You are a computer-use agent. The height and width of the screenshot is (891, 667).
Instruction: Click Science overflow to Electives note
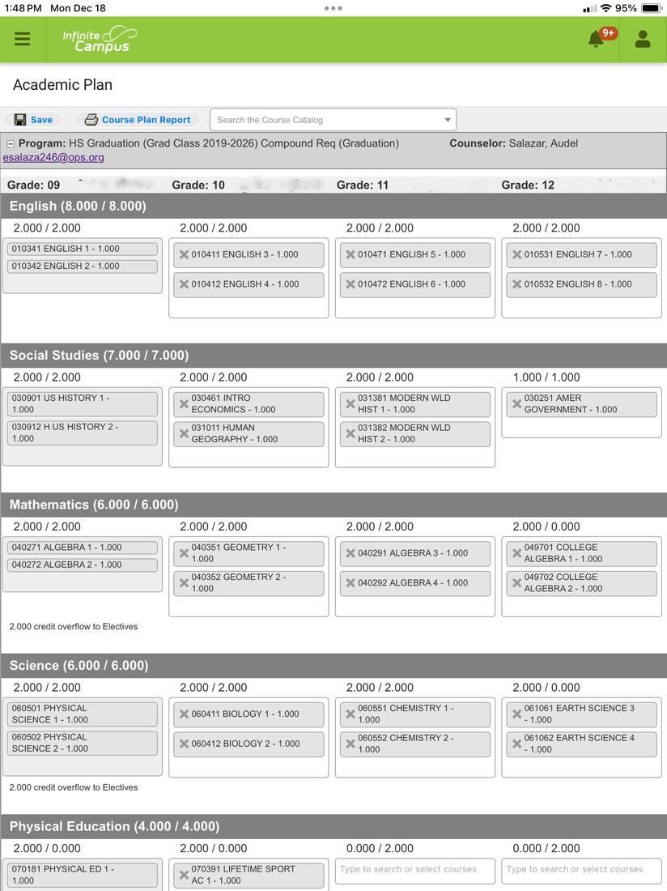[73, 787]
